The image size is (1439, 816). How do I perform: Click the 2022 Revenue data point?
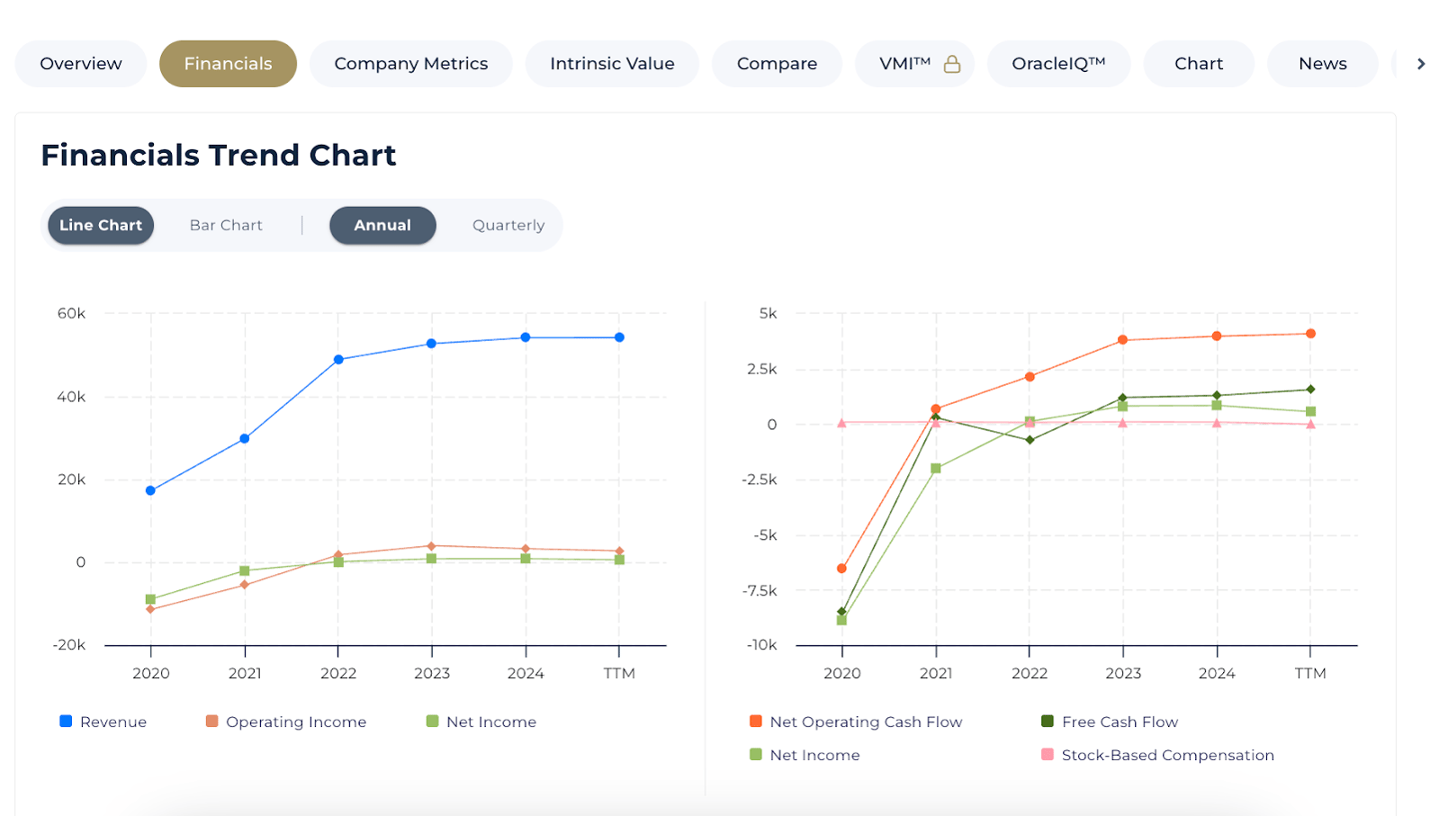338,360
